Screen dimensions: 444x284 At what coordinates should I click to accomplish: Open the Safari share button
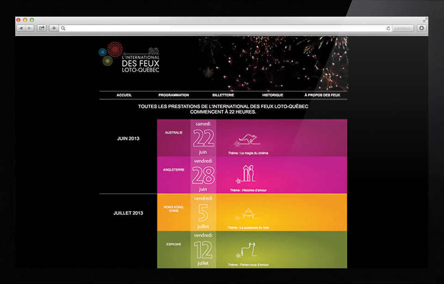pyautogui.click(x=42, y=28)
